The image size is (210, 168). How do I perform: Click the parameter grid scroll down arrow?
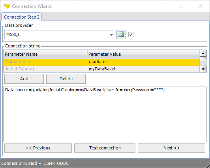click(x=203, y=69)
